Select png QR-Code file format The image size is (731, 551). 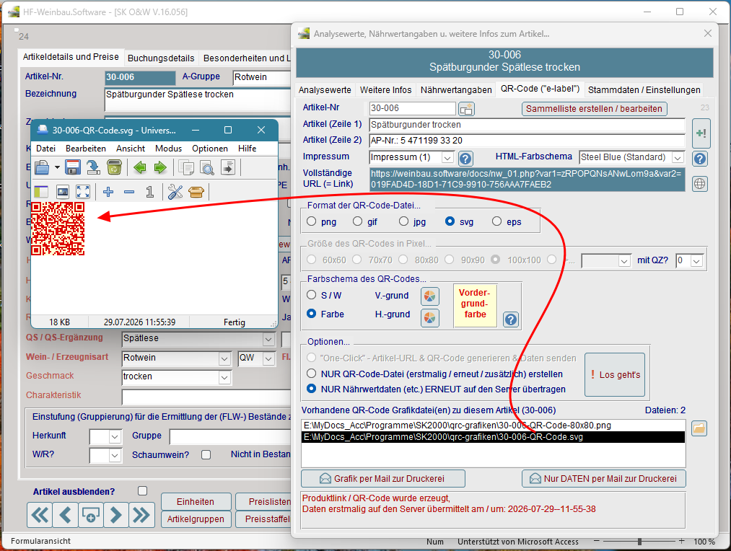(x=312, y=221)
